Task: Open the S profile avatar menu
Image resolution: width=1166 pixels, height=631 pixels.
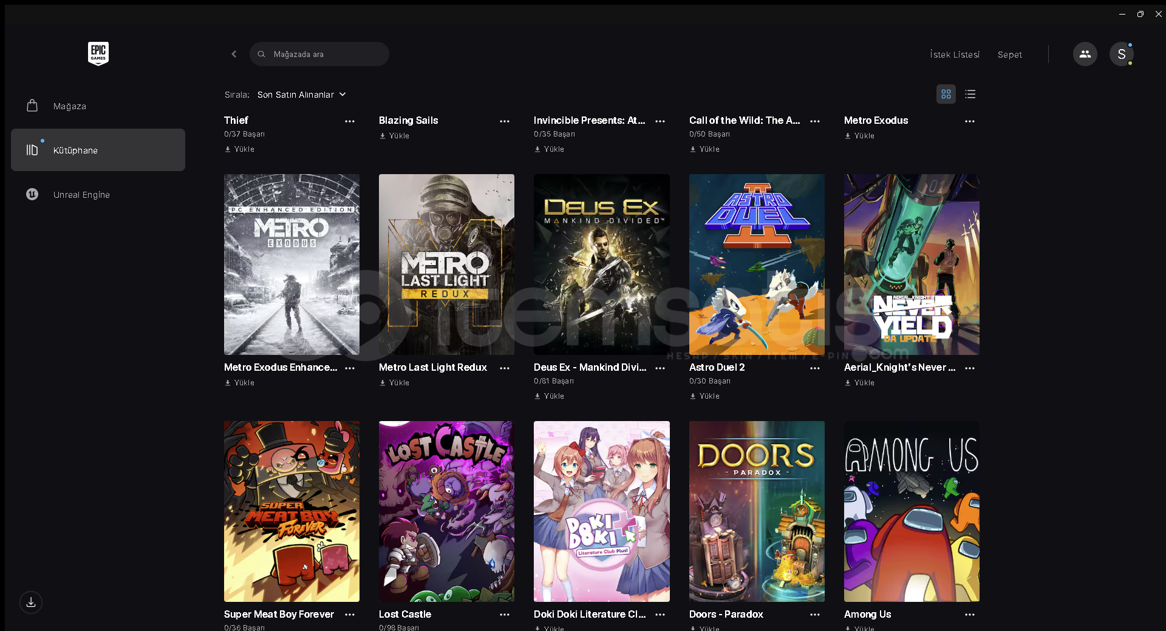Action: click(x=1121, y=54)
